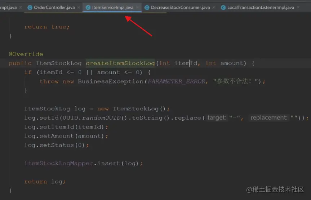The image size is (311, 200).
Task: Click the 'replacement:' parameter hint
Action: 269,118
